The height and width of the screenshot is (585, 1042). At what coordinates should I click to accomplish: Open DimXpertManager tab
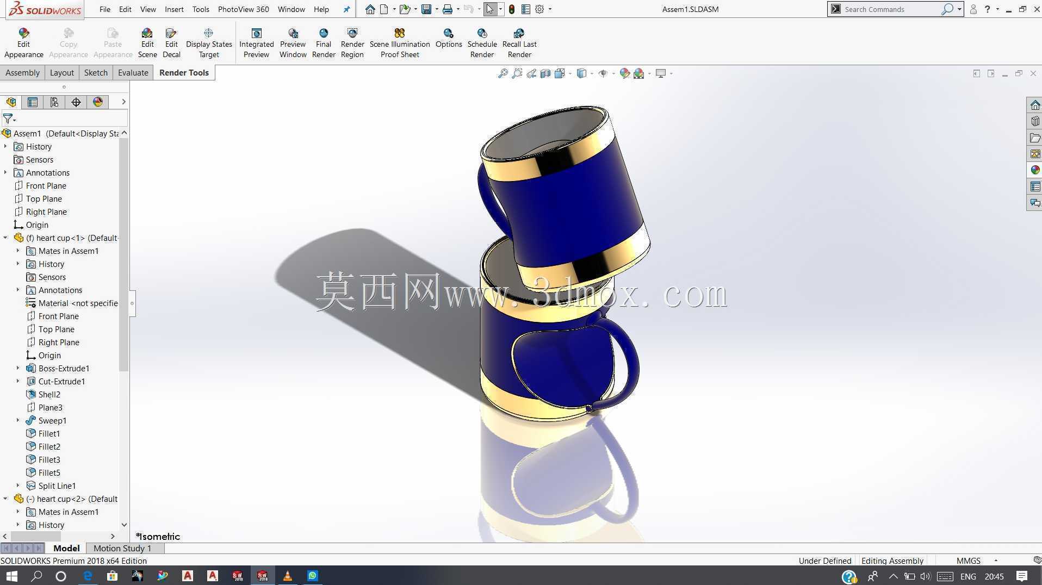[76, 102]
